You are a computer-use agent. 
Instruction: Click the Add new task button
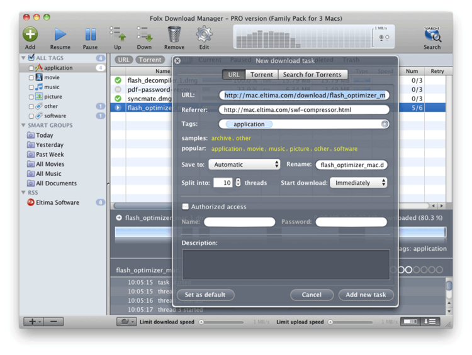click(x=366, y=295)
